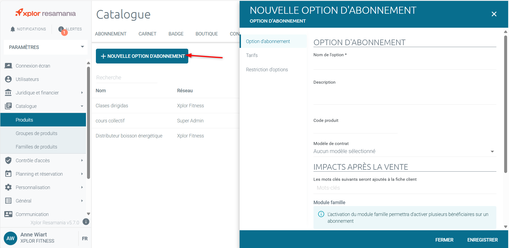Close the Nouvelle option d'abonnement panel
509x248 pixels.
coord(494,14)
